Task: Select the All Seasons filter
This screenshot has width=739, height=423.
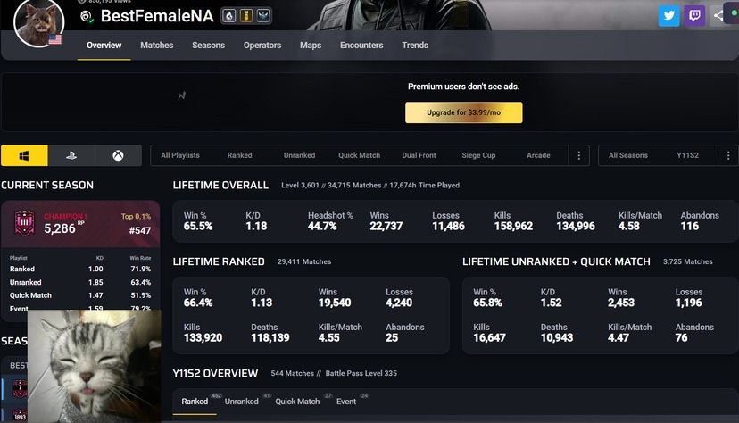Action: click(x=627, y=155)
